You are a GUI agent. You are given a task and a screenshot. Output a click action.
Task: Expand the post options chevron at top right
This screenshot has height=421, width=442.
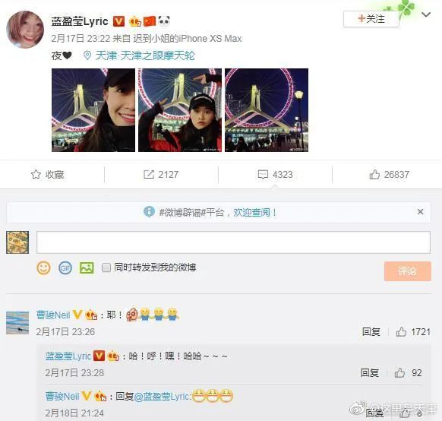pos(426,14)
